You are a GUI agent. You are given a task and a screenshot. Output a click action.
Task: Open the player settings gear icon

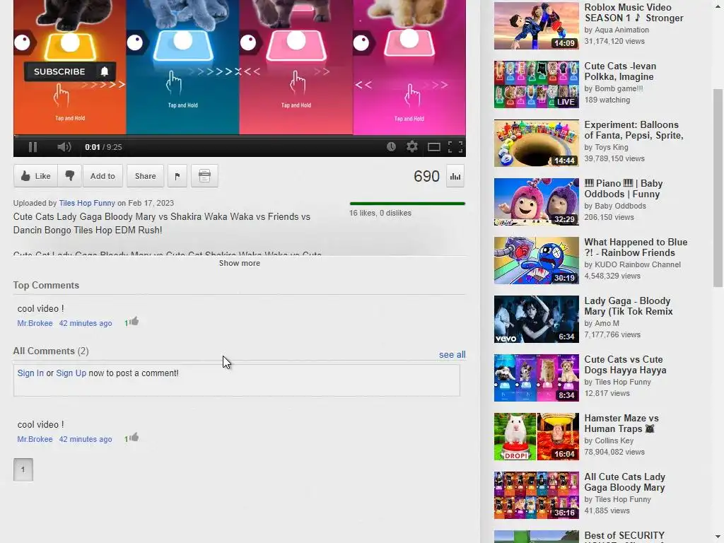click(412, 147)
